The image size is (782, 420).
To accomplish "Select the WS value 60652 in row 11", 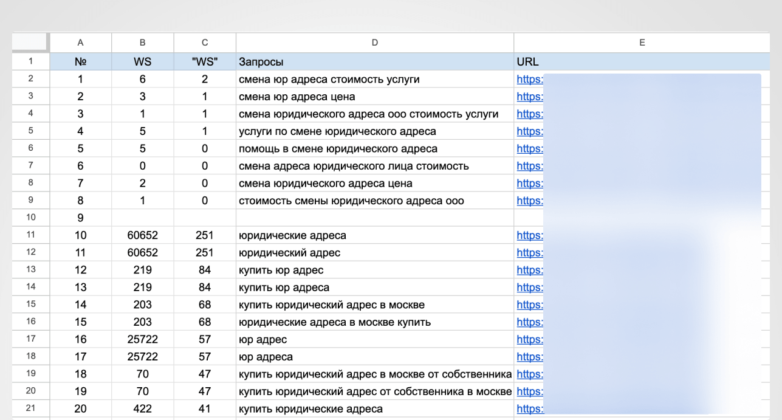I will coord(143,235).
